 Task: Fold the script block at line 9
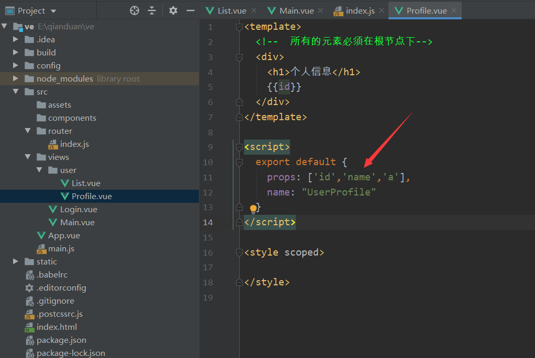[239, 147]
